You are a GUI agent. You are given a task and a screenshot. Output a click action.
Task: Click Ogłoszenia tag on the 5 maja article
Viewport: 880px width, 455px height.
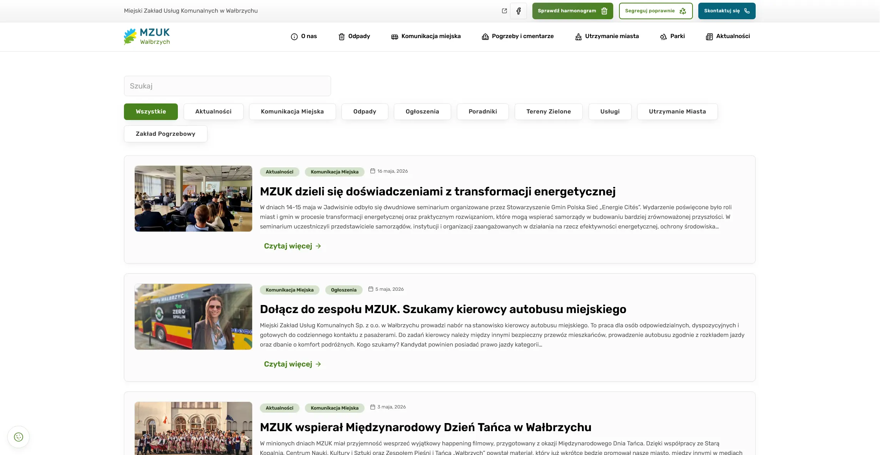(344, 290)
